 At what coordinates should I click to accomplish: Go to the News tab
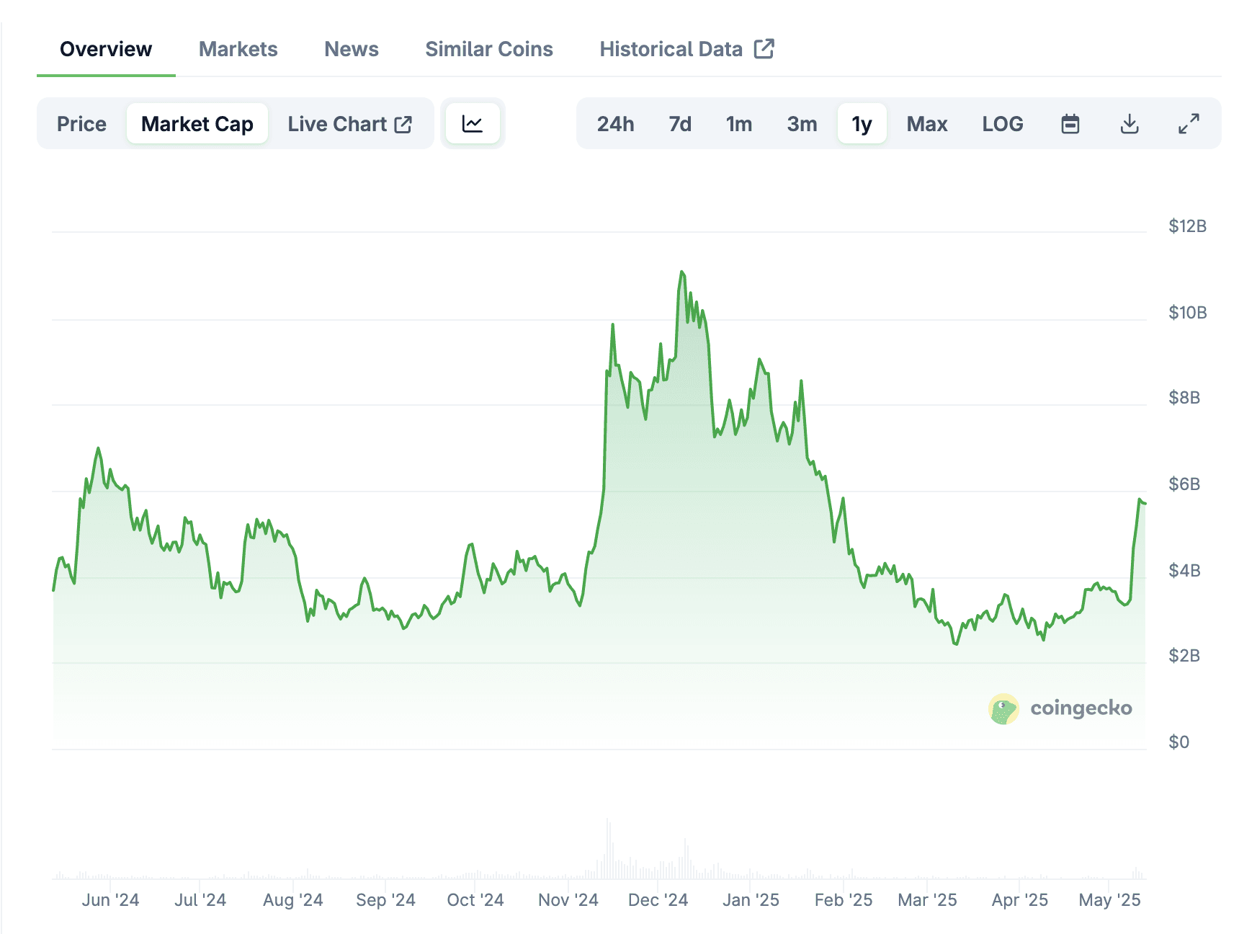tap(351, 49)
